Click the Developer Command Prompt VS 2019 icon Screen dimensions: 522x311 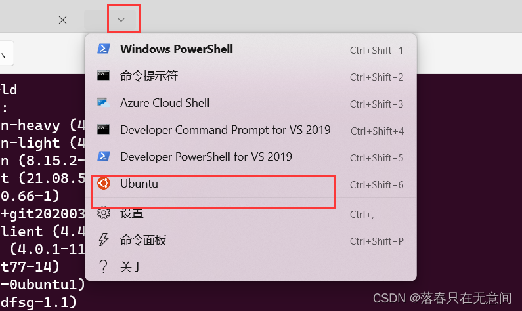click(x=104, y=129)
